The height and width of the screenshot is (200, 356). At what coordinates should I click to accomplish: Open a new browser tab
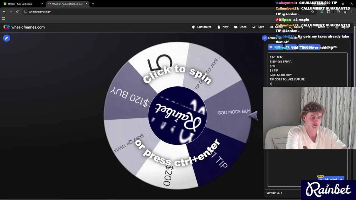(93, 4)
